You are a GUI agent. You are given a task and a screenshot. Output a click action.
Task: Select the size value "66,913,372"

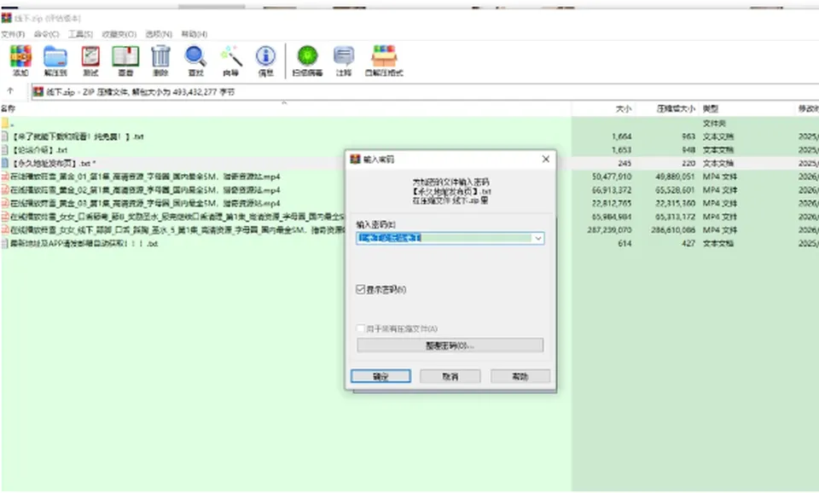click(x=612, y=190)
